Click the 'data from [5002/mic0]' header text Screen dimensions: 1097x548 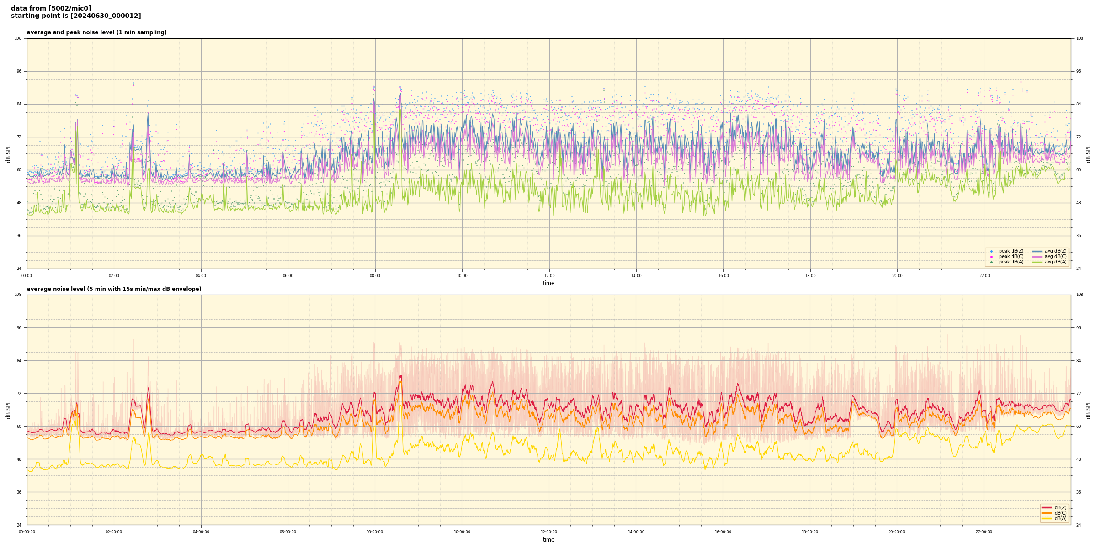51,8
